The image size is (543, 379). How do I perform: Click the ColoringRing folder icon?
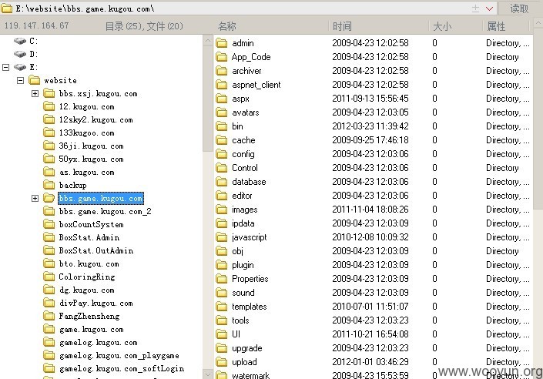tap(49, 277)
